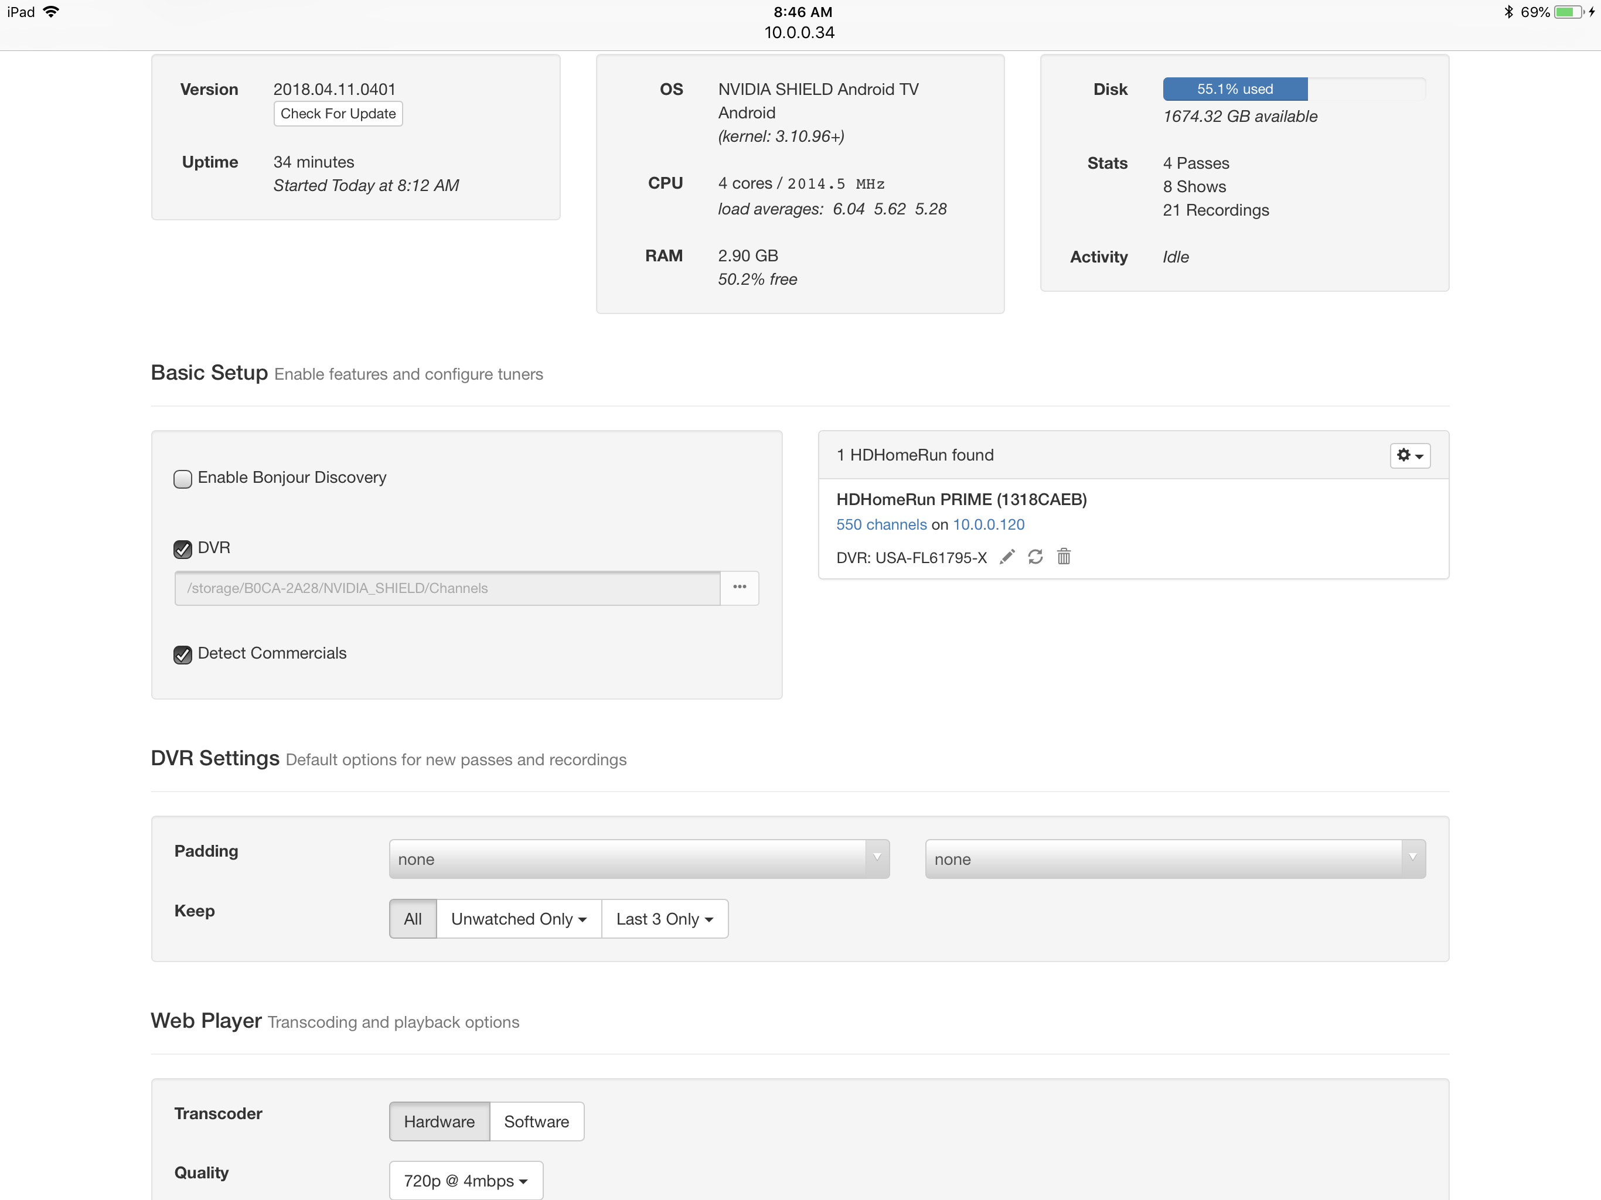Image resolution: width=1601 pixels, height=1200 pixels.
Task: Click the DVR storage path field
Action: point(447,588)
